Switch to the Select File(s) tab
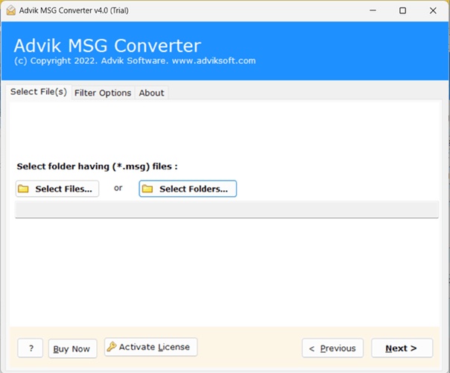Screen dimensions: 450x373 (x=39, y=92)
